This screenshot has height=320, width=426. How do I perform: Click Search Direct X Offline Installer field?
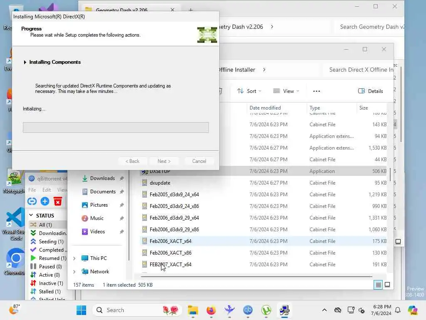pos(358,70)
